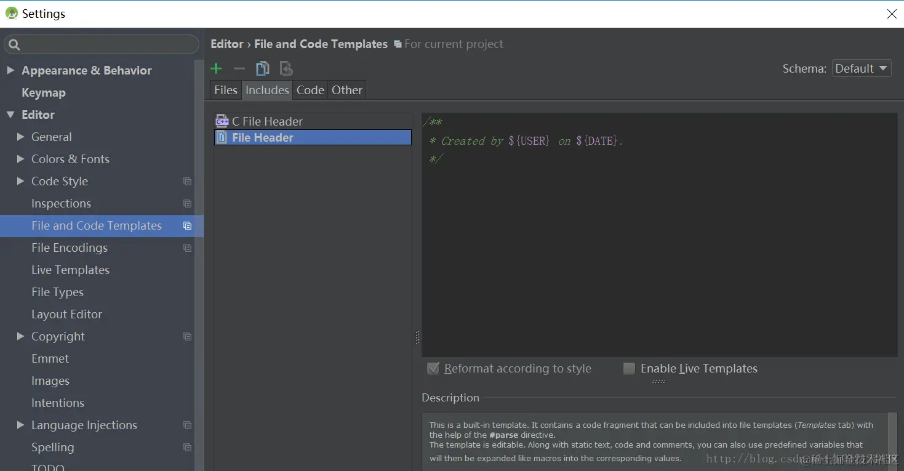The height and width of the screenshot is (471, 904).
Task: Click the search magnifier icon in settings
Action: tap(15, 44)
